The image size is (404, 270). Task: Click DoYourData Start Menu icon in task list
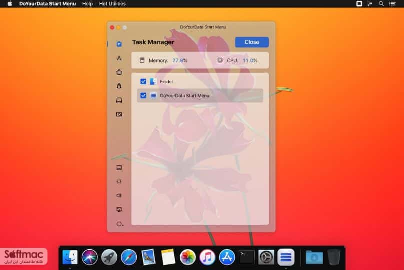pyautogui.click(x=153, y=95)
